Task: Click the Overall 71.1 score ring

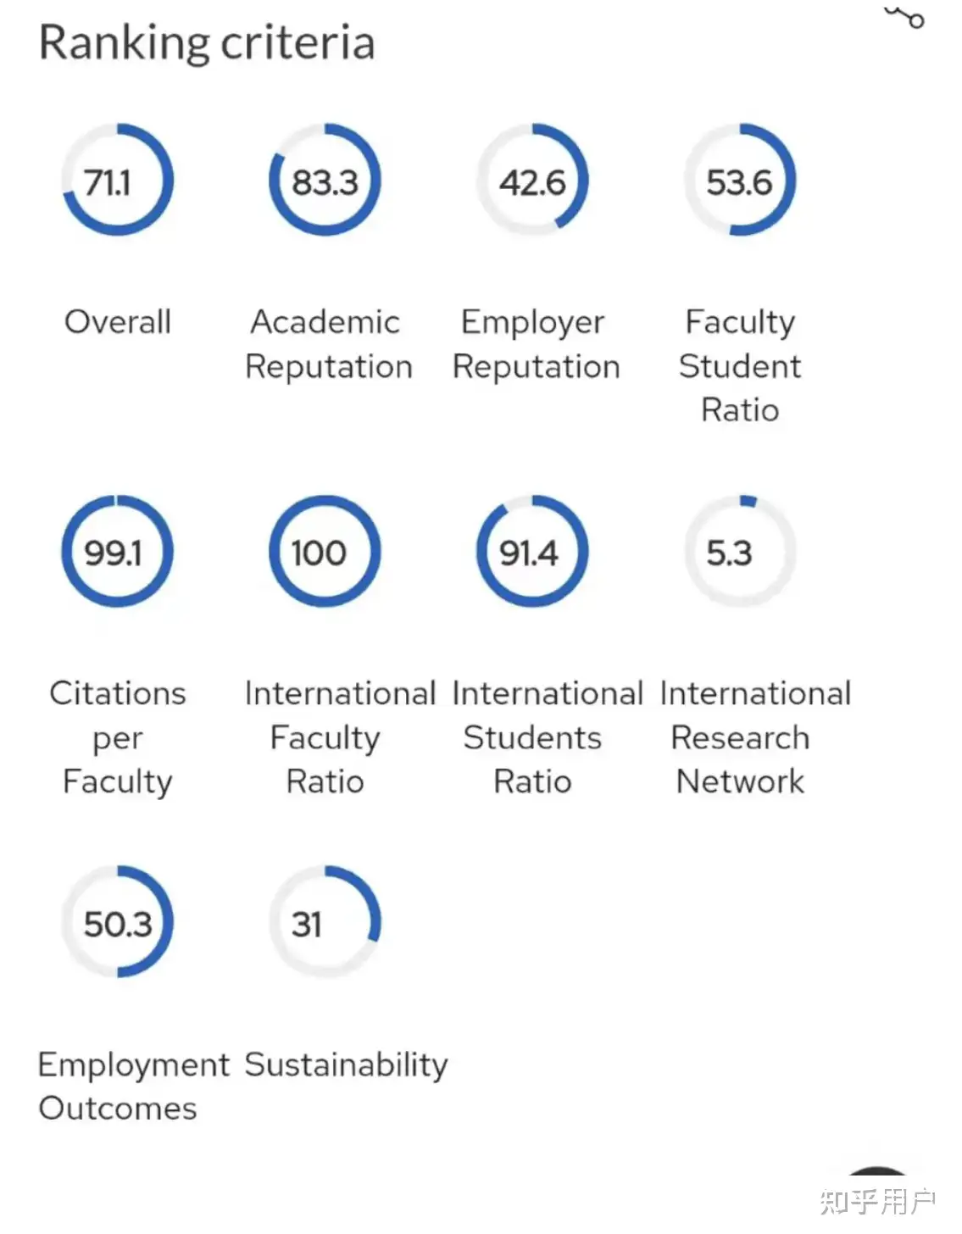Action: click(x=117, y=181)
